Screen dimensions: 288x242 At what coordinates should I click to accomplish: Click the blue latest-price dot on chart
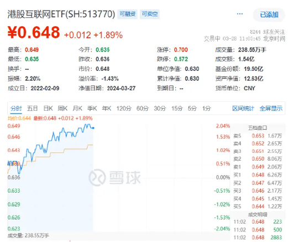pyautogui.click(x=93, y=128)
